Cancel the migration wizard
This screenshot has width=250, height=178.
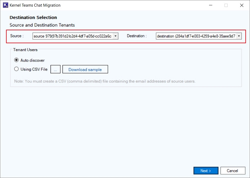click(x=232, y=171)
